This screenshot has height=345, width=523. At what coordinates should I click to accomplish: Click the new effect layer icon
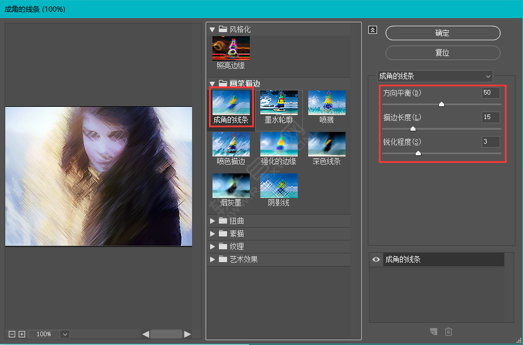click(x=433, y=332)
